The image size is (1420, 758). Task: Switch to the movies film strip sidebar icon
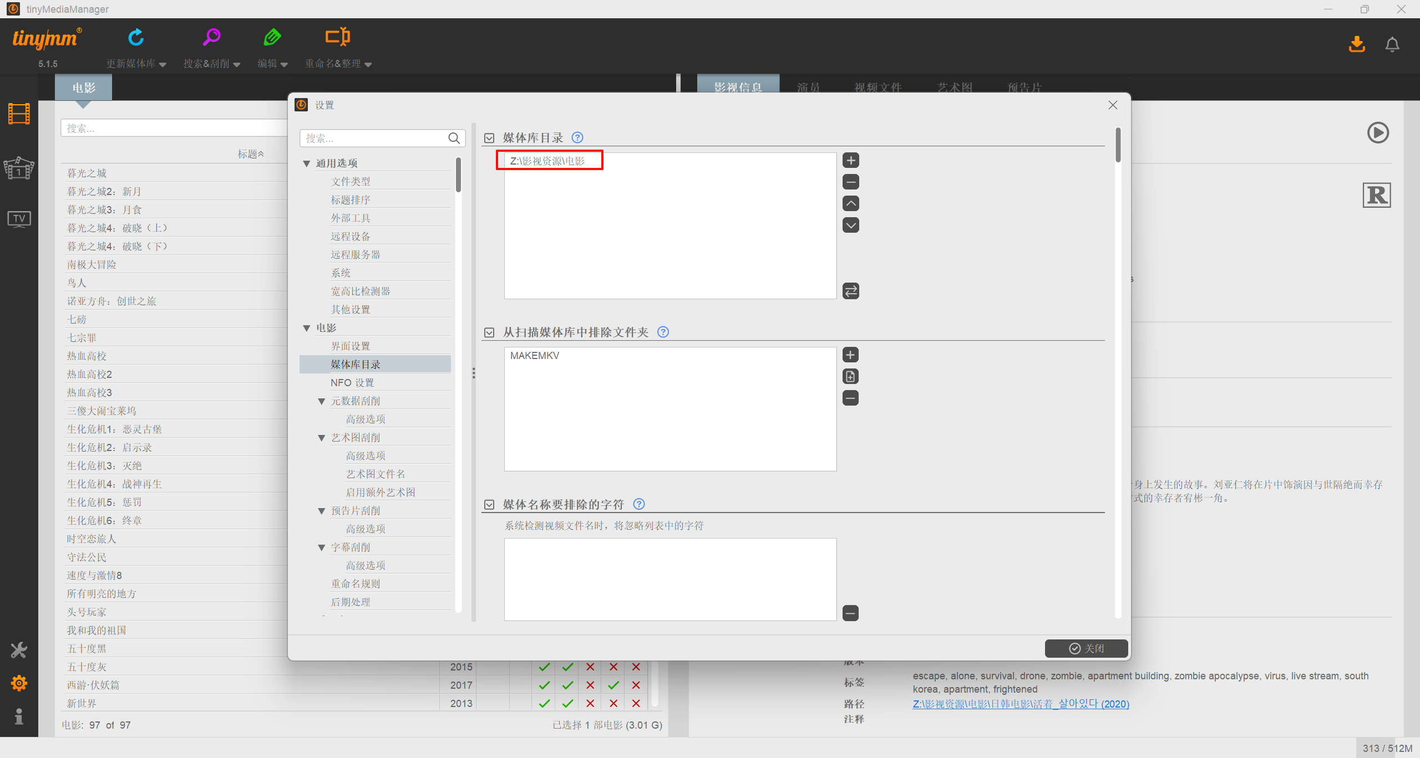click(19, 114)
